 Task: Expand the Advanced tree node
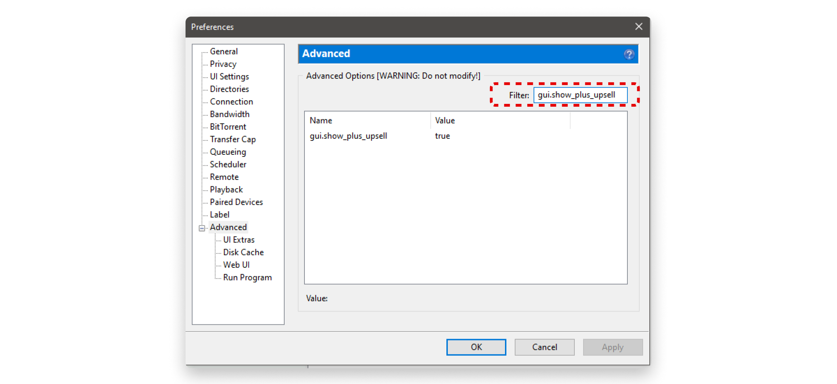202,227
